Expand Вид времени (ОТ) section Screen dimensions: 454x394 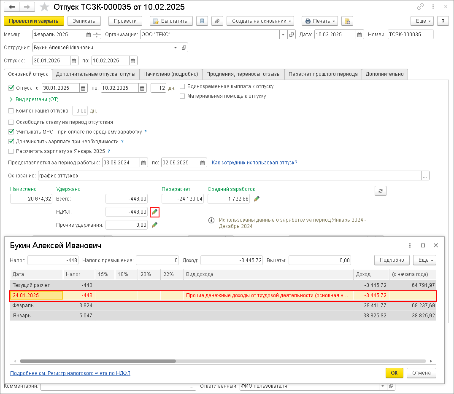pos(34,99)
